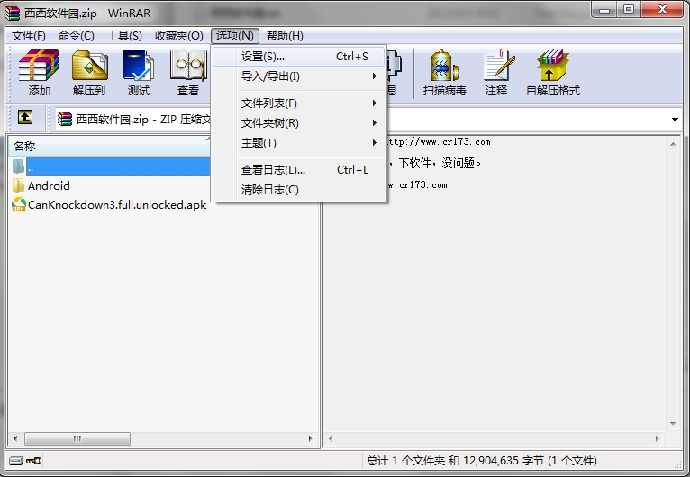
Task: Expand the 文件列表(F) submenu
Action: point(299,103)
